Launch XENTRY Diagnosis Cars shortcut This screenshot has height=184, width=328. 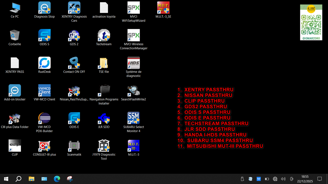click(x=74, y=12)
